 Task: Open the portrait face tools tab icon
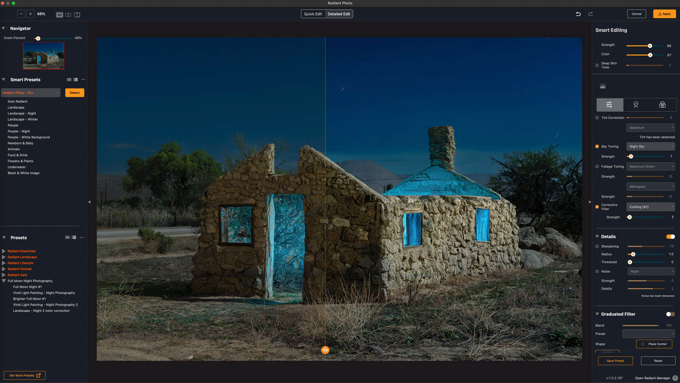click(x=636, y=105)
